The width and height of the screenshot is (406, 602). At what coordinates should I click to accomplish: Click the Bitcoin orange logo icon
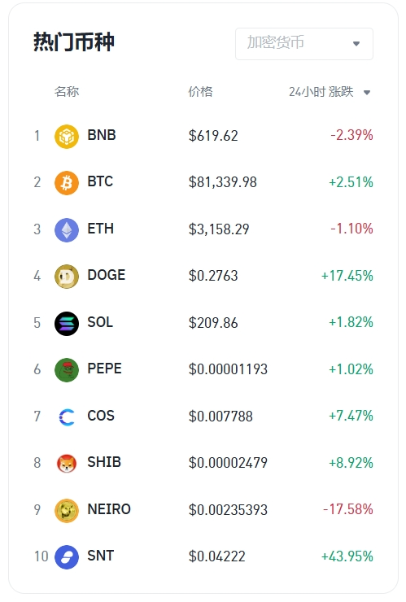point(67,183)
